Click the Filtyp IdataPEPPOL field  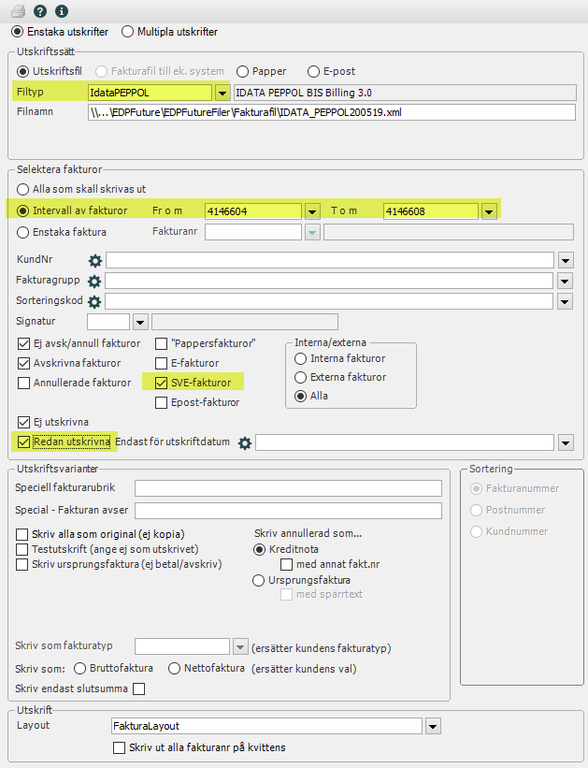pos(150,93)
